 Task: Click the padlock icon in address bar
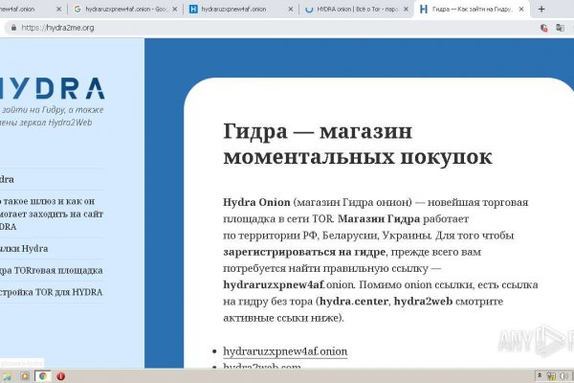tap(11, 28)
